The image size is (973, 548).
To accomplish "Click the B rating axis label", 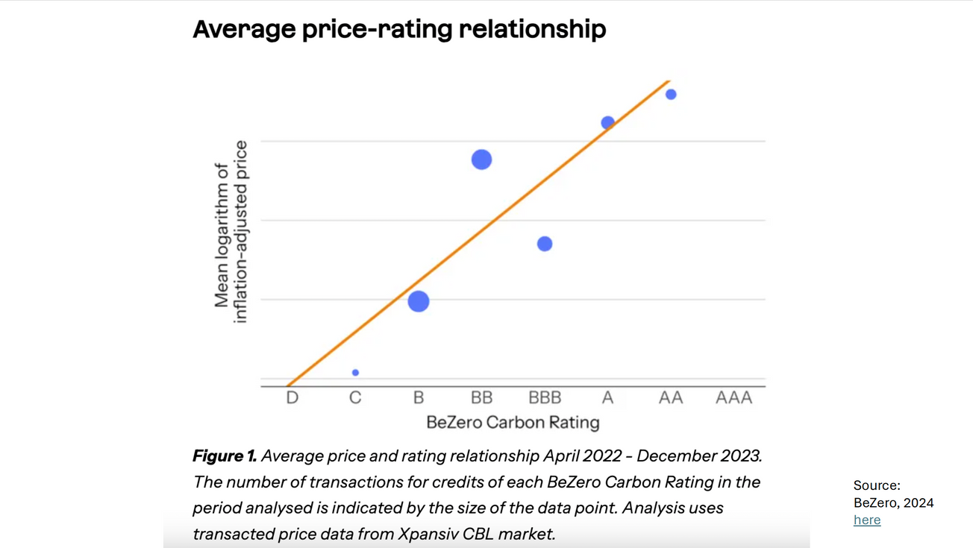I will (419, 398).
